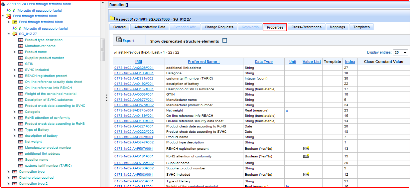Click the tree panel vertical scrollbar thumb

click(x=102, y=50)
